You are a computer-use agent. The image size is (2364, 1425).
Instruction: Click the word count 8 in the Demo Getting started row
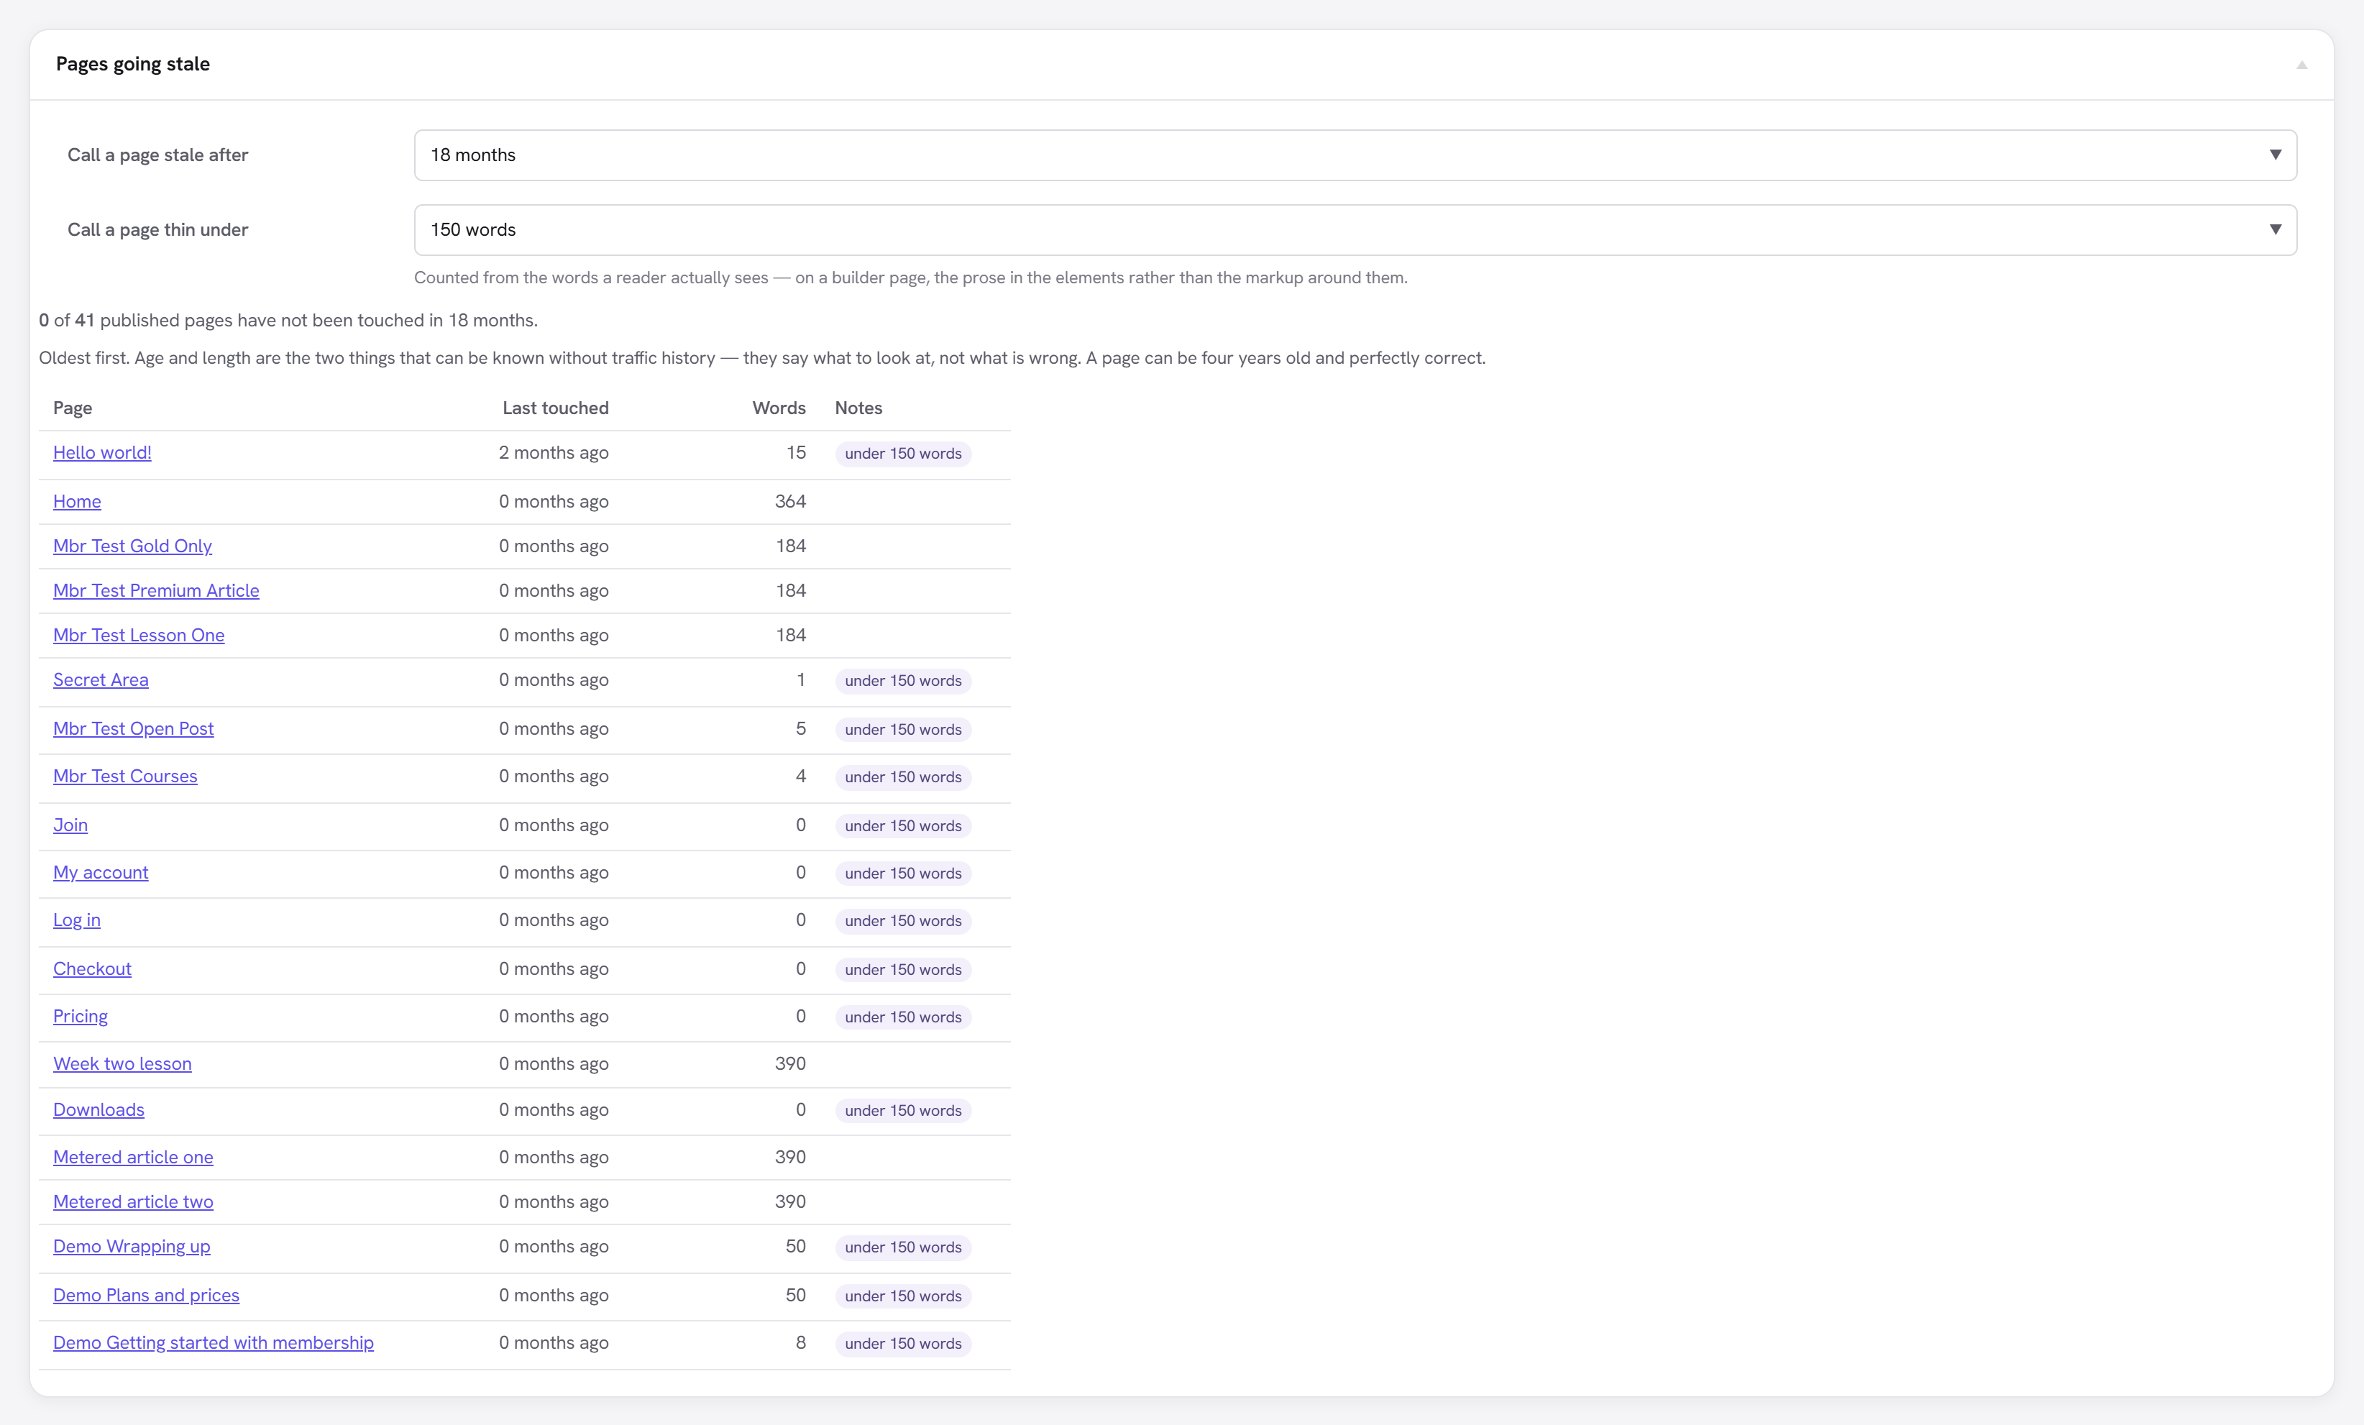point(800,1342)
